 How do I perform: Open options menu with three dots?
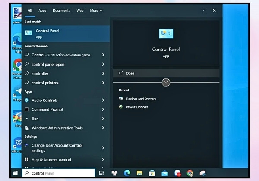point(203,10)
